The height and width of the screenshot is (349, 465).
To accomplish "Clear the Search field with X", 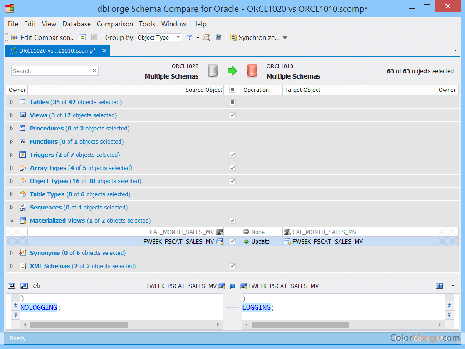I will point(94,70).
